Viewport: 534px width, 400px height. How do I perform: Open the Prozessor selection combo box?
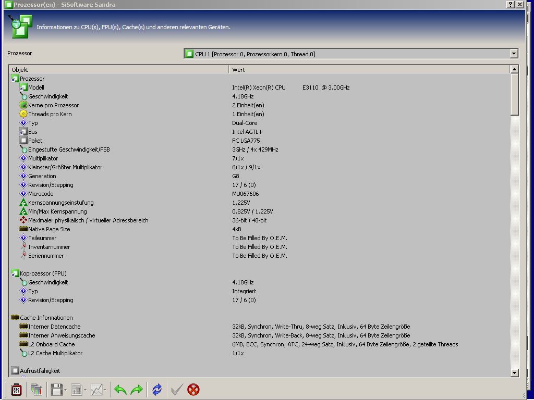click(351, 54)
